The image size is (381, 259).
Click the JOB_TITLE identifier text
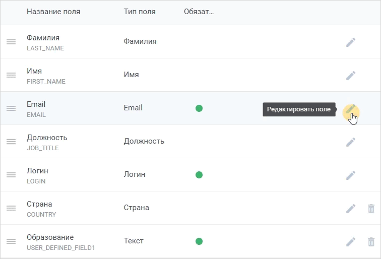tap(42, 148)
